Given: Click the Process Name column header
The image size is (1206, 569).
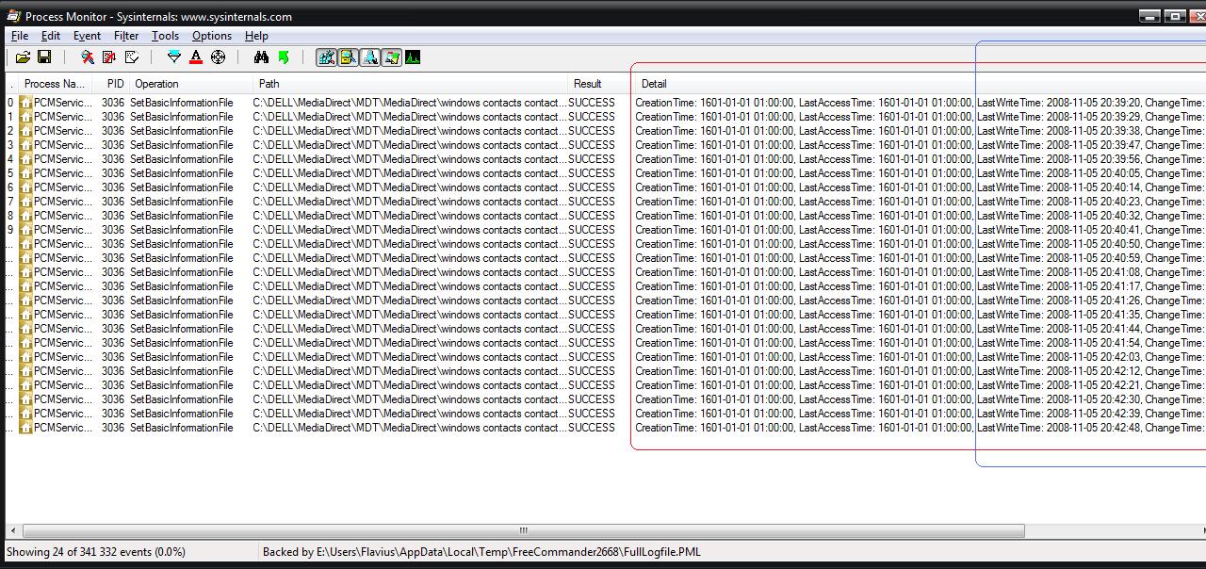Looking at the screenshot, I should (x=56, y=84).
